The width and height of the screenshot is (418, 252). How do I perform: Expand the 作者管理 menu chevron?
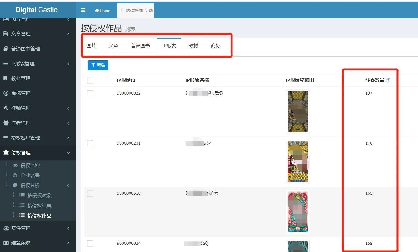pos(68,123)
